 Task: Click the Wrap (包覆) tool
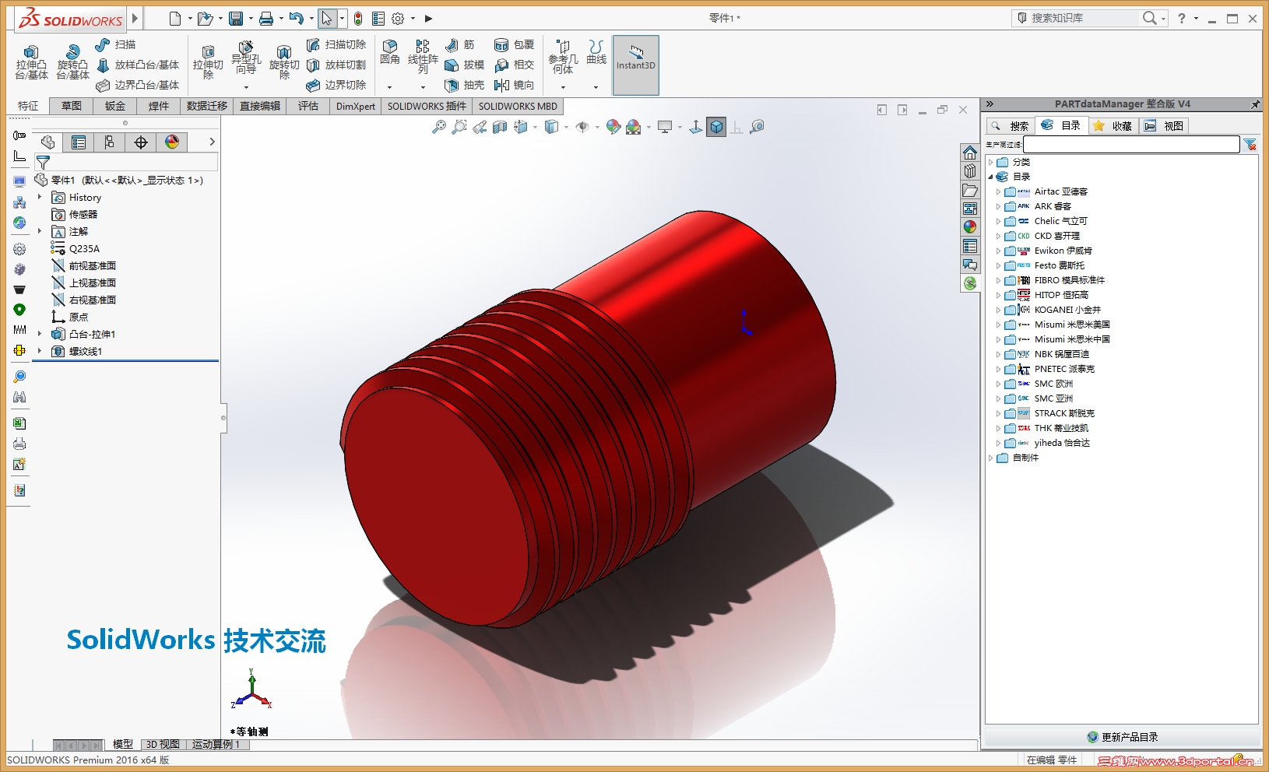[x=515, y=45]
